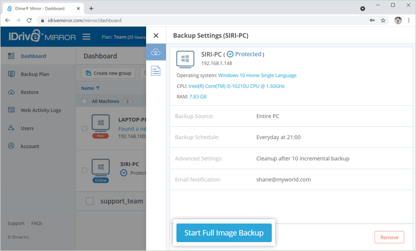416x251 pixels.
Task: Click the Remove button
Action: 389,237
